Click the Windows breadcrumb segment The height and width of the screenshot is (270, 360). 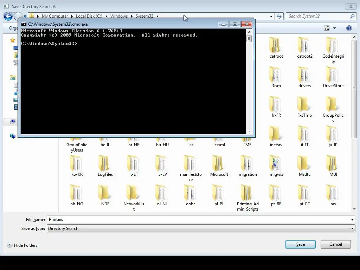tap(119, 16)
